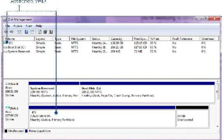Select the Disk 0 icon in disk list
224x140 pixels.
tap(8, 84)
